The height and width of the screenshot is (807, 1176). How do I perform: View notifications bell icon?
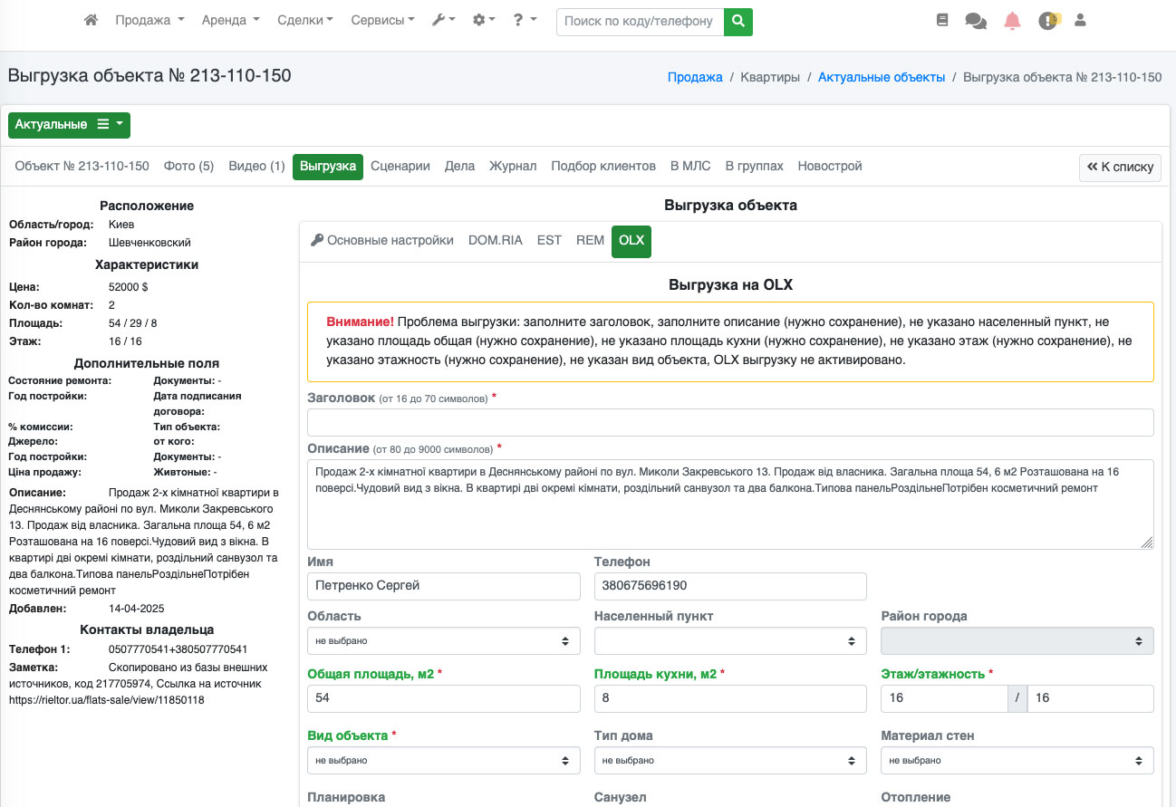click(x=1012, y=21)
